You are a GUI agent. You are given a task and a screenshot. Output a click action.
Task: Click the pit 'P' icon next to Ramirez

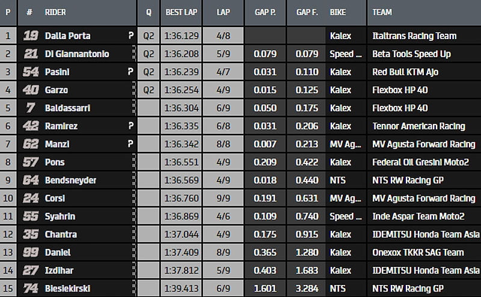click(130, 126)
